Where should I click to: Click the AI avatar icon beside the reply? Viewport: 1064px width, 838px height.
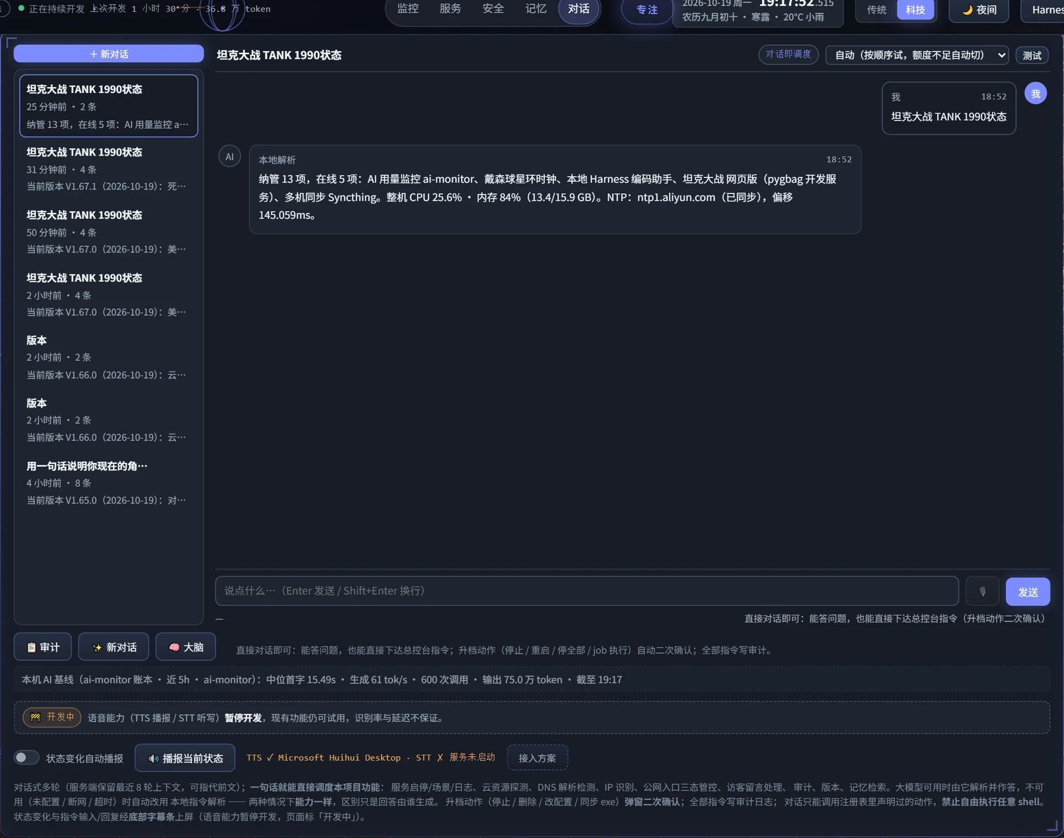point(229,156)
